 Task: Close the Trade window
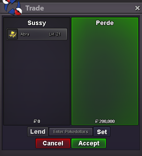(137, 8)
